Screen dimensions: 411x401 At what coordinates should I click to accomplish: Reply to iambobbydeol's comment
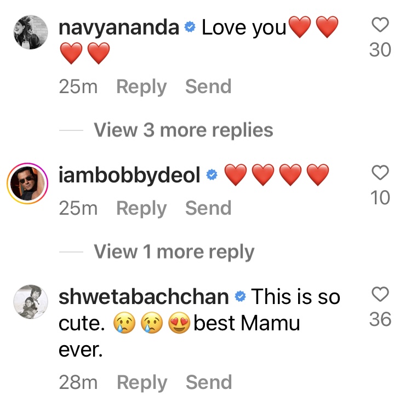141,208
